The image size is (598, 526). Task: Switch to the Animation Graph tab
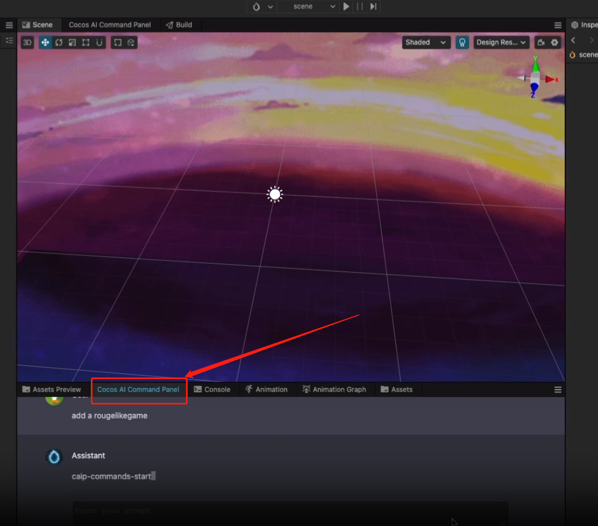click(x=334, y=389)
